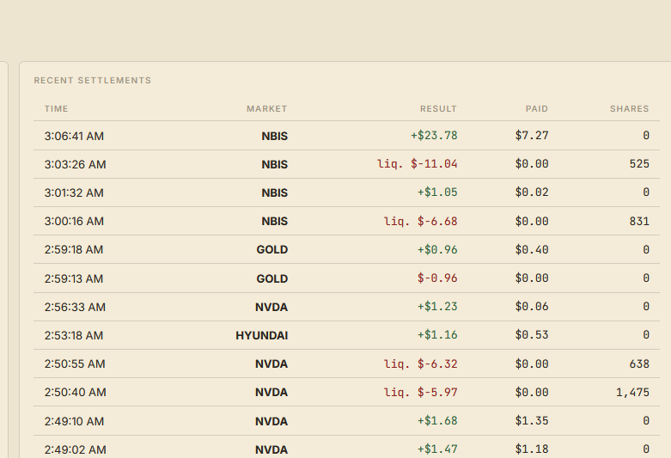Select the 2:59:13 AM timestamp
Image resolution: width=671 pixels, height=458 pixels.
pyautogui.click(x=74, y=278)
